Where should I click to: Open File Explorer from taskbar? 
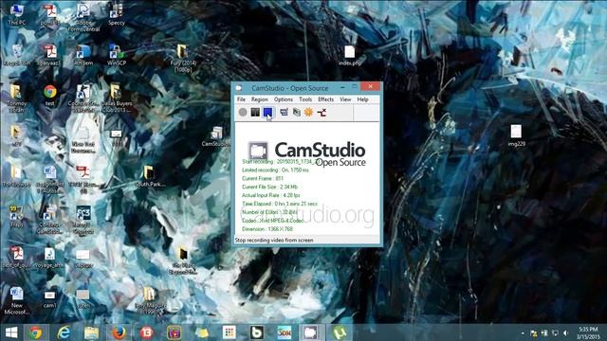tap(91, 332)
